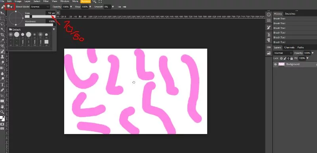This screenshot has height=153, width=317.
Task: Open the Smooth slider arrow
Action: point(113,7)
